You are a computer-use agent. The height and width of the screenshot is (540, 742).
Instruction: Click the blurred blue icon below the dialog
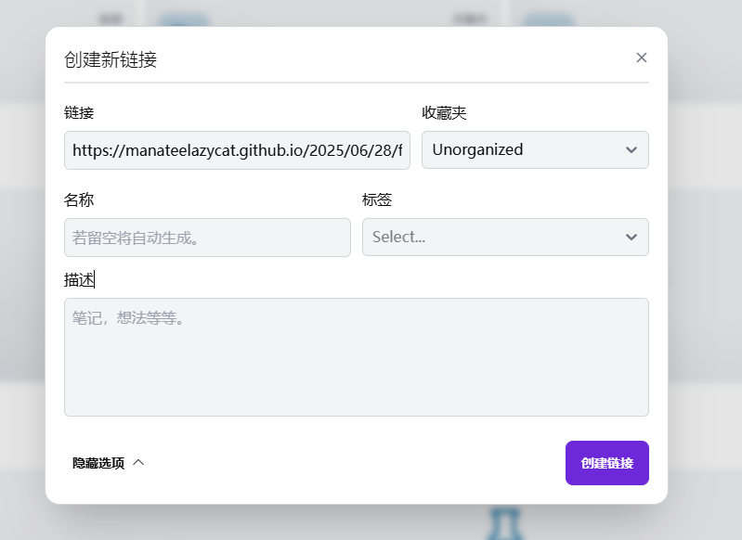point(504,523)
